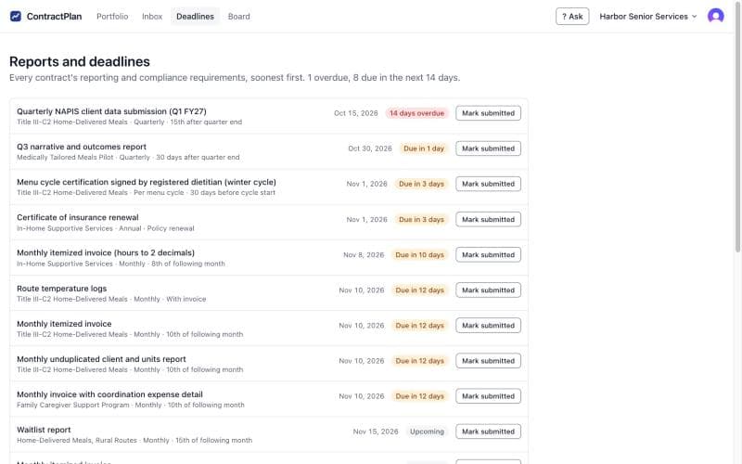Open the Portfolio tab
742x464 pixels.
tap(112, 16)
